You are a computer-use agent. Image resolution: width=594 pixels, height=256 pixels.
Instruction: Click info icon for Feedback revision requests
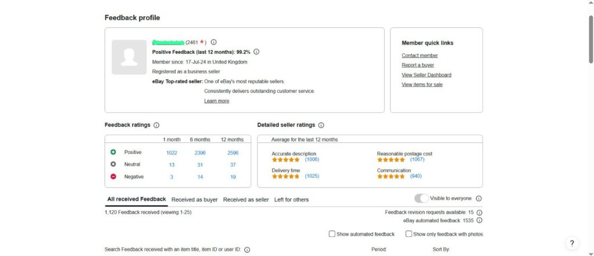479,213
